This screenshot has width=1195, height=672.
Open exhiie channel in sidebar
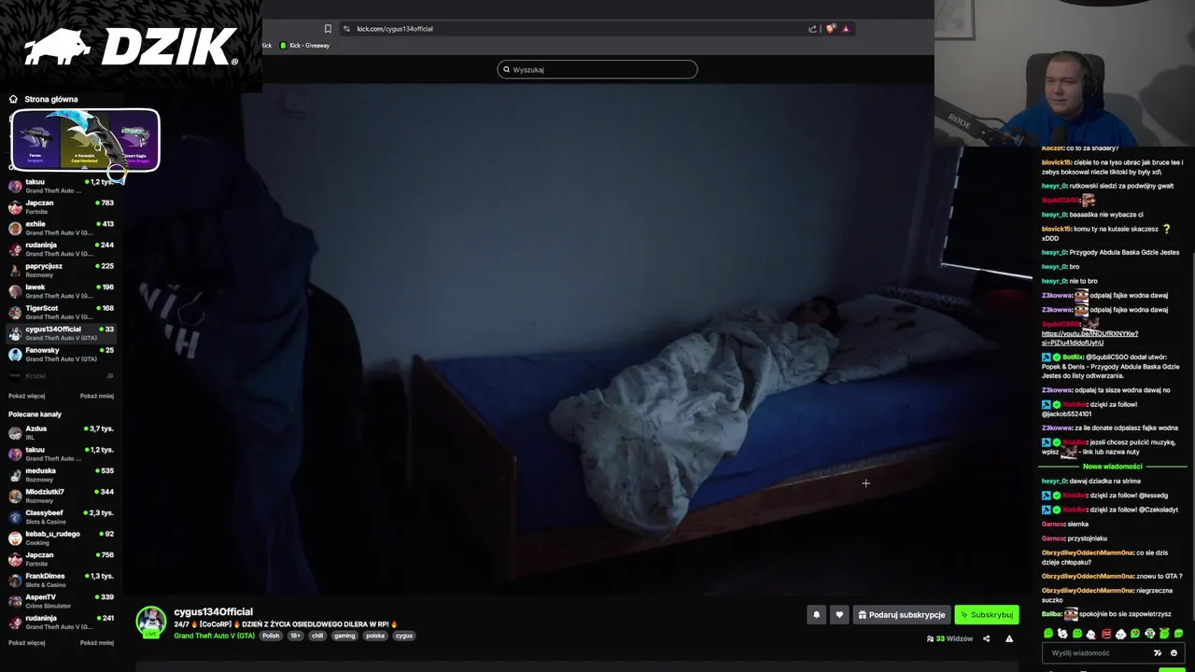[x=62, y=228]
